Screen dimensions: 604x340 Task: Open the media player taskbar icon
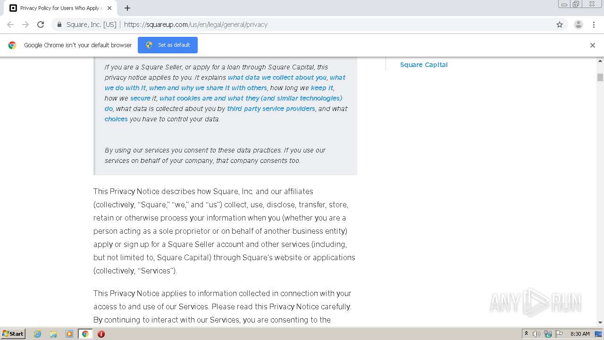click(69, 334)
